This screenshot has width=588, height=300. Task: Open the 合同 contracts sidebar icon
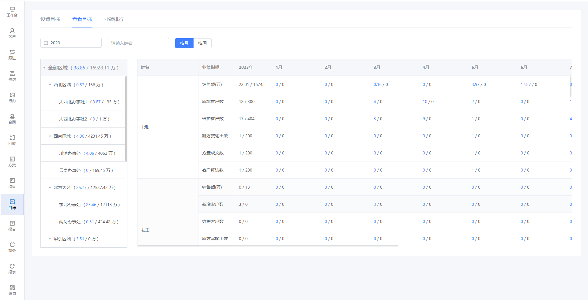[12, 119]
